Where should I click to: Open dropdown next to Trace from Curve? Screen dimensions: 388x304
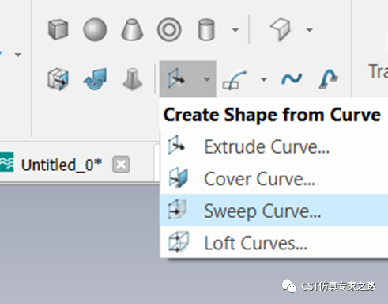click(x=264, y=79)
